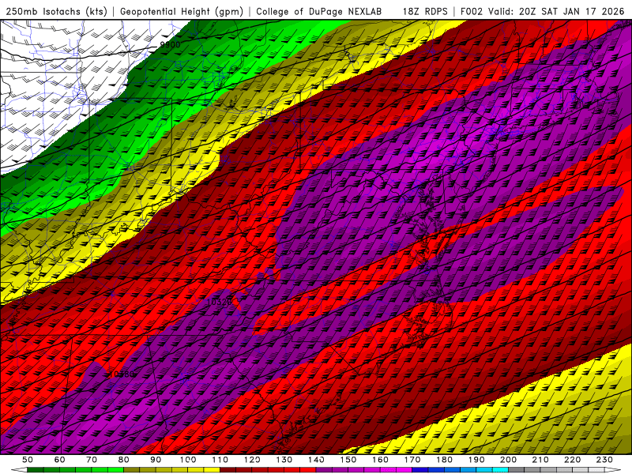This screenshot has height=474, width=632.
Task: Click the 70 value on the color scale
Action: point(92,460)
